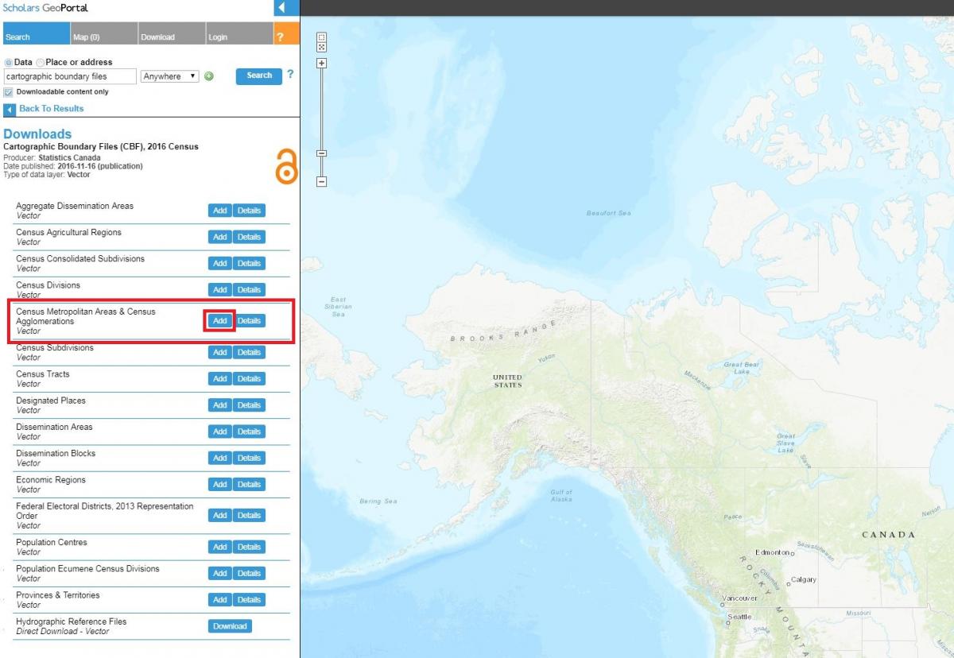954x658 pixels.
Task: Download the Hydrographic Reference Files
Action: [x=230, y=626]
